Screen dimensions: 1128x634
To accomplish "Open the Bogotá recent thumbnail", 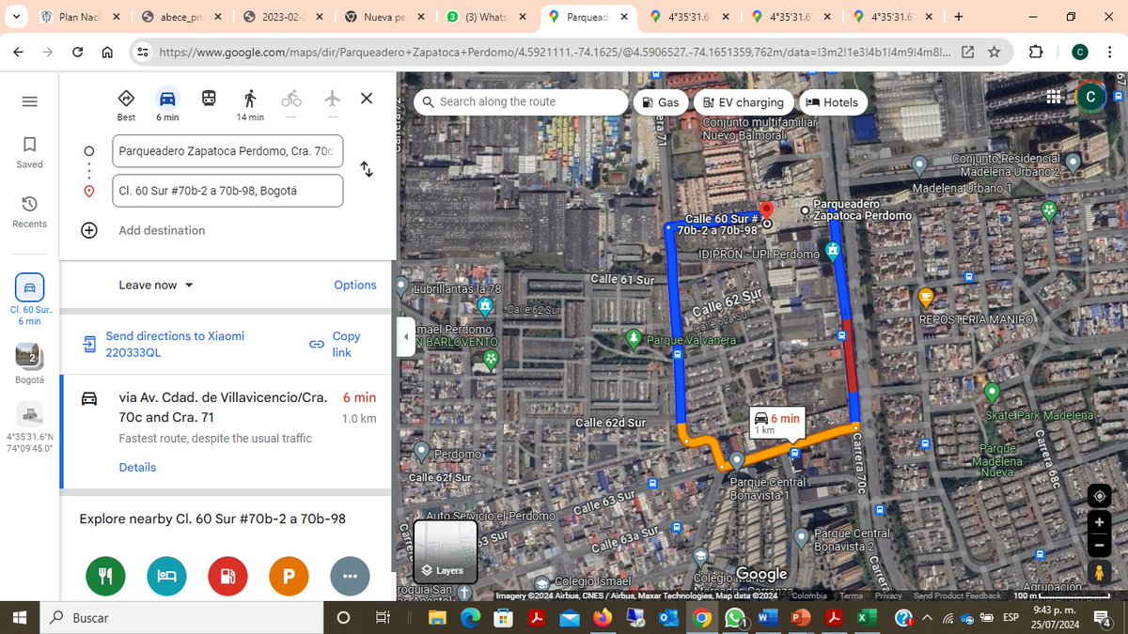I will click(29, 363).
